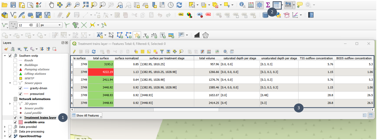Sort by total surface column header
Screen dimensions: 377x140
point(101,58)
